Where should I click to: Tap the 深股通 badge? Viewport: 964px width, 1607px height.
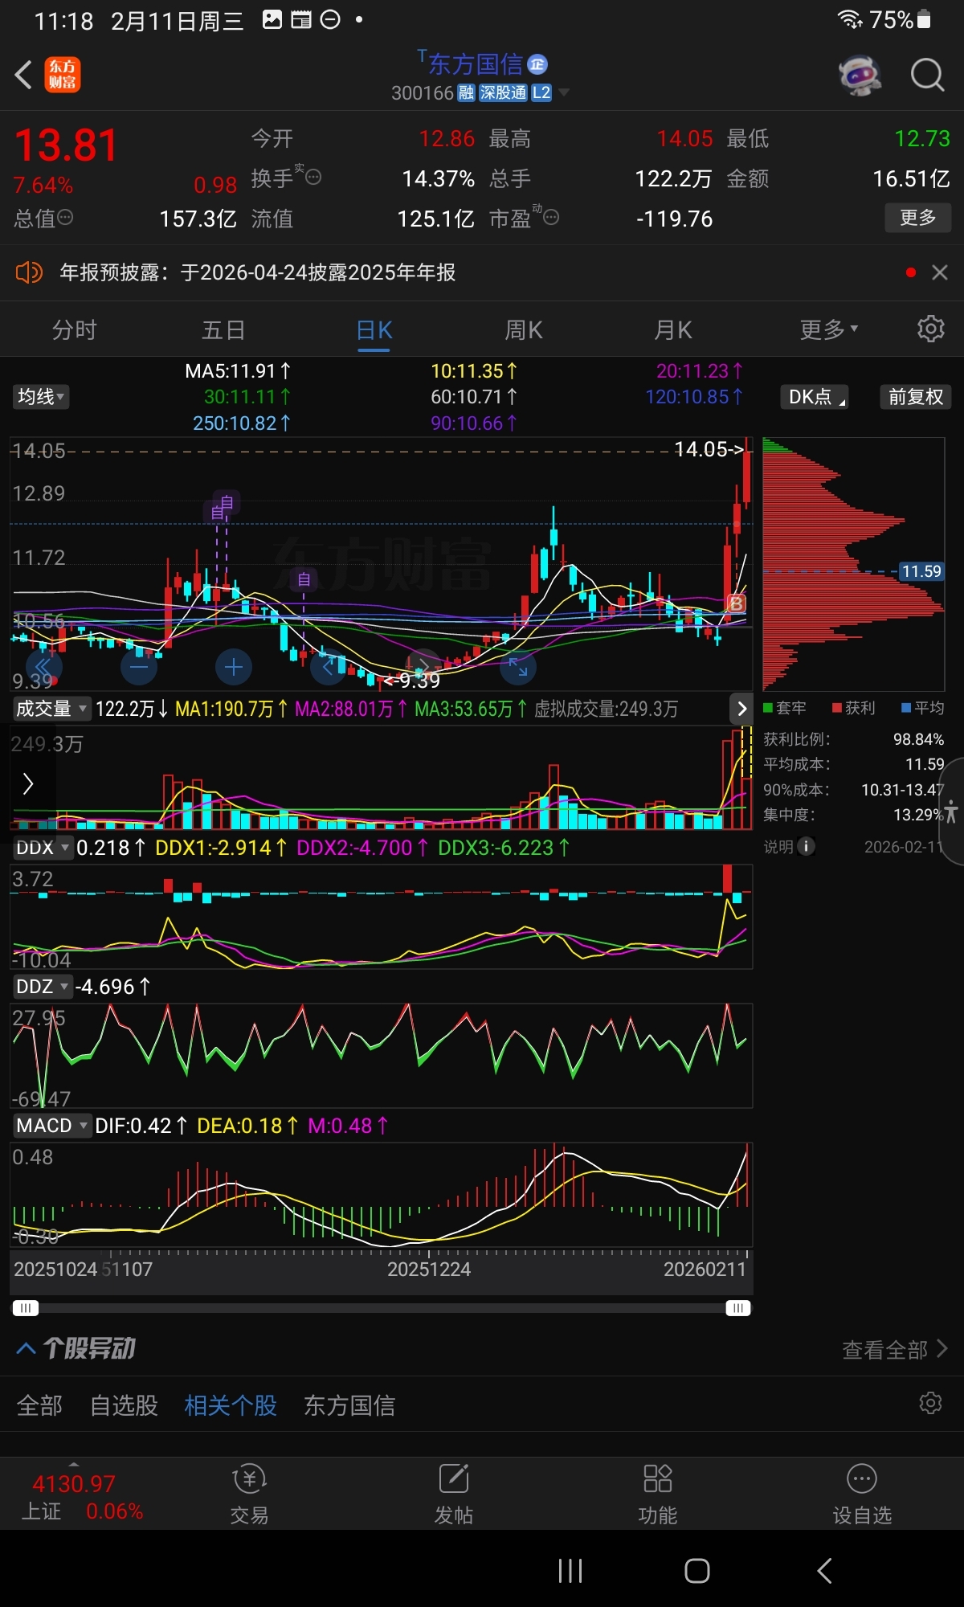(503, 93)
